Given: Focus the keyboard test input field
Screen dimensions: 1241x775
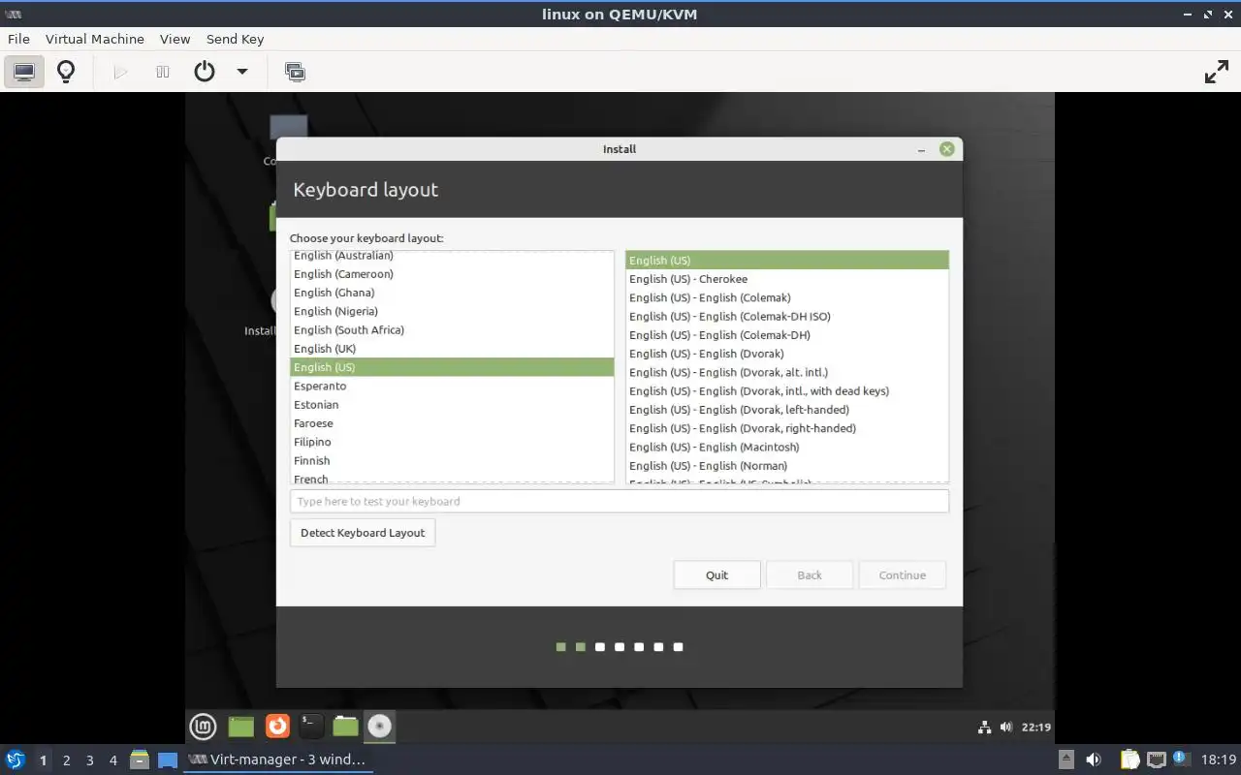Looking at the screenshot, I should pos(620,502).
